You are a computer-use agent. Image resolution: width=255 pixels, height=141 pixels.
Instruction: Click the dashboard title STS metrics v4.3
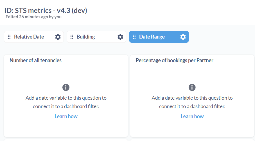[x=46, y=10]
